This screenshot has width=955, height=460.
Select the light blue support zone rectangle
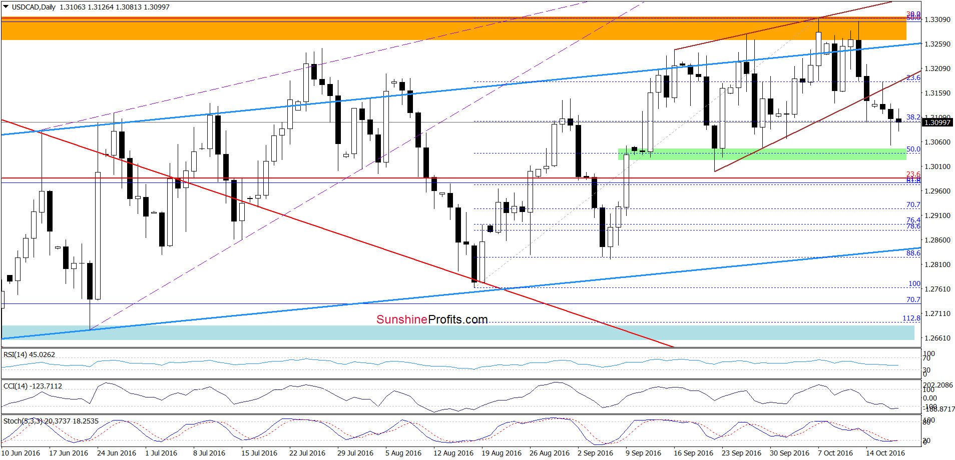[458, 333]
